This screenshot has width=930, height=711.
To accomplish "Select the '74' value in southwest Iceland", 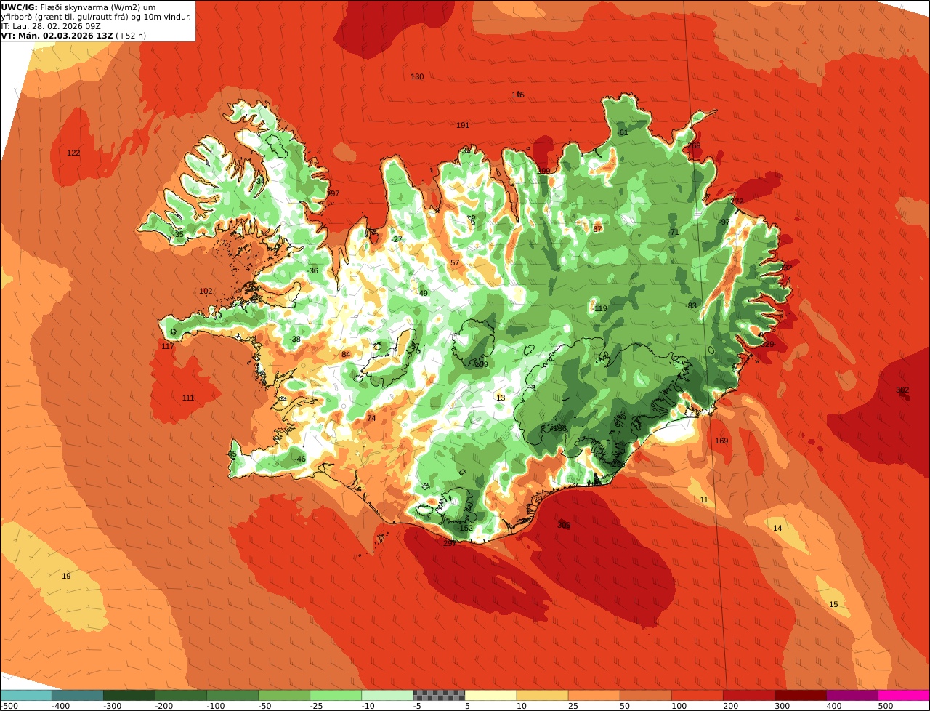I will pyautogui.click(x=371, y=419).
